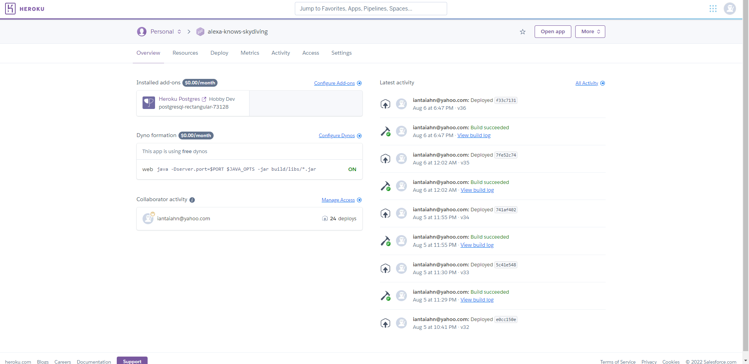View build log for Aug 6 6:47 PM

pyautogui.click(x=474, y=136)
